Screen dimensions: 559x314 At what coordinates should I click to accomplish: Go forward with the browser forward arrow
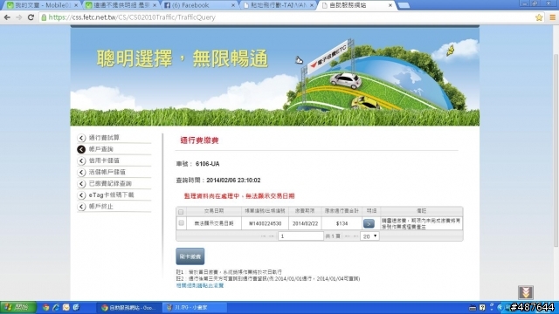point(18,17)
